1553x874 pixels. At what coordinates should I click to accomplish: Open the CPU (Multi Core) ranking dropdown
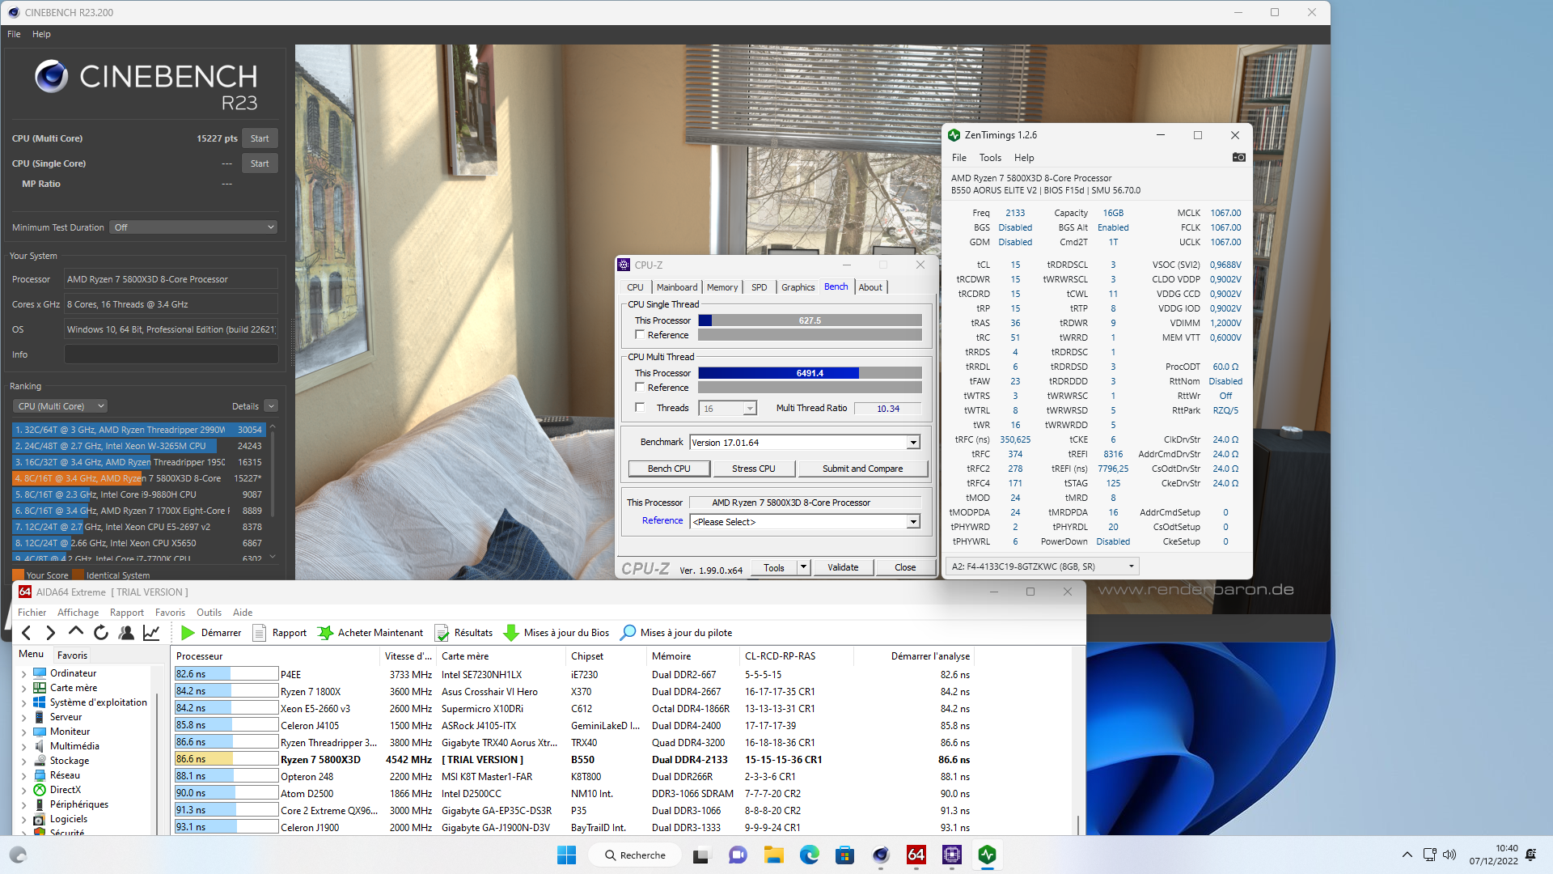61,406
